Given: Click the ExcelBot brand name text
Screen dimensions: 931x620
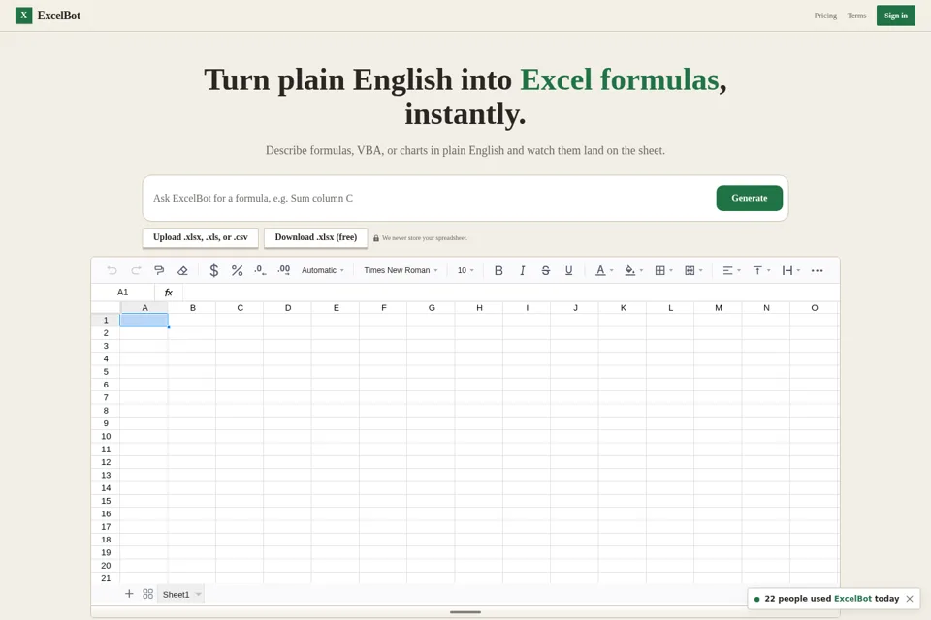Looking at the screenshot, I should (59, 15).
